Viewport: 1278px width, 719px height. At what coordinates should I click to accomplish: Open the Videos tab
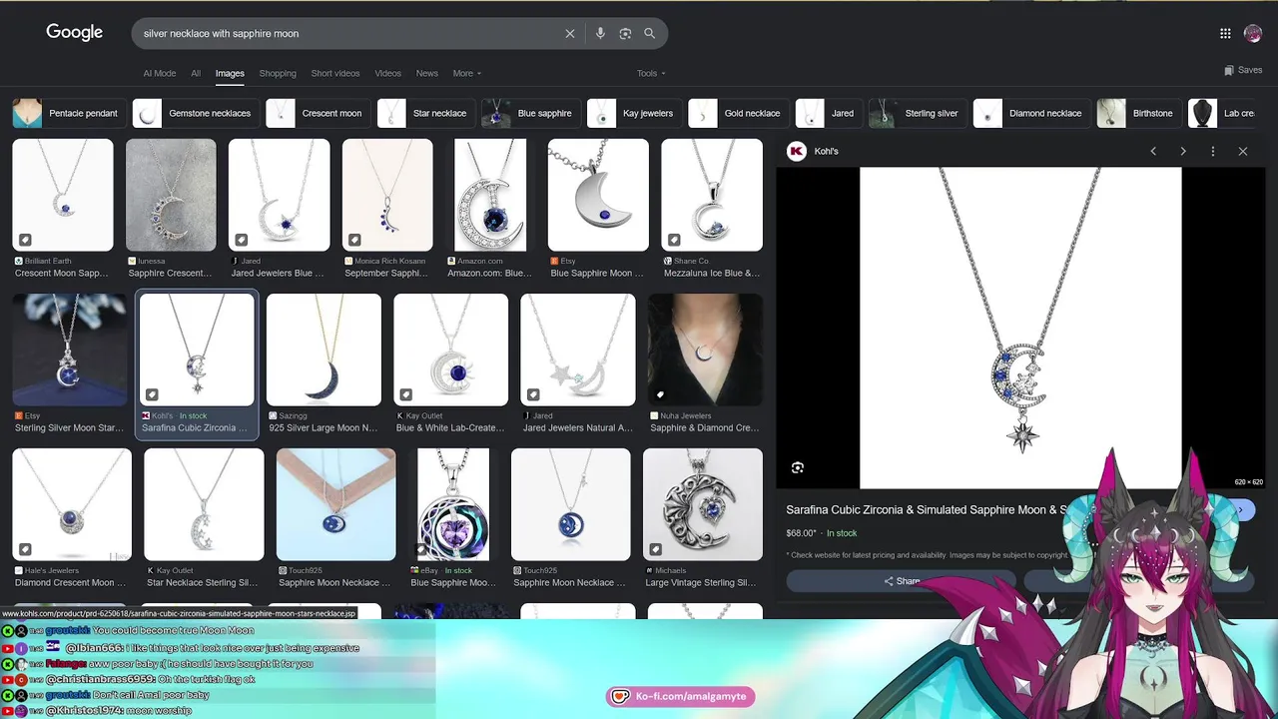(x=388, y=73)
